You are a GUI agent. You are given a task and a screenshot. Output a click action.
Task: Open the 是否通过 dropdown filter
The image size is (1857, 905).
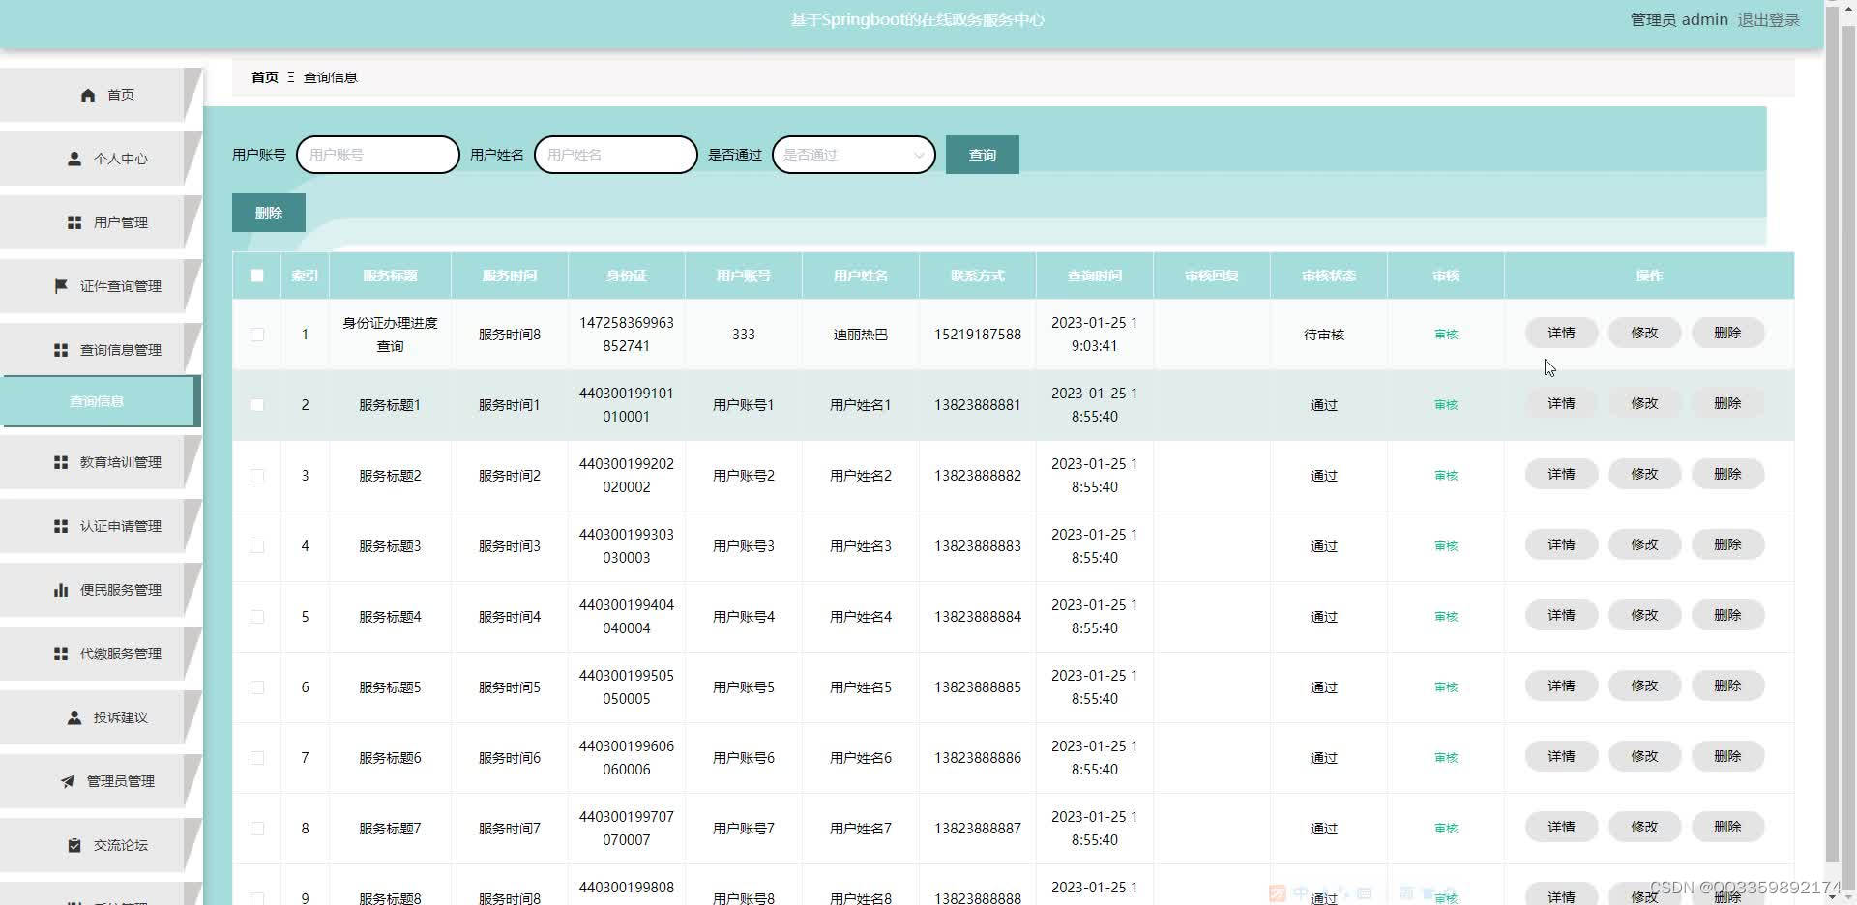click(854, 155)
